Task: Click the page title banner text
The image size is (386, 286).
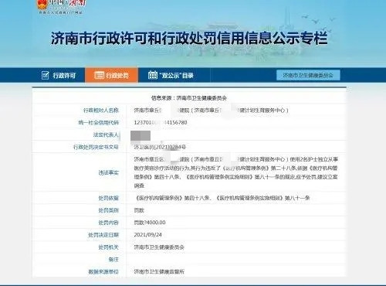Action: [189, 38]
